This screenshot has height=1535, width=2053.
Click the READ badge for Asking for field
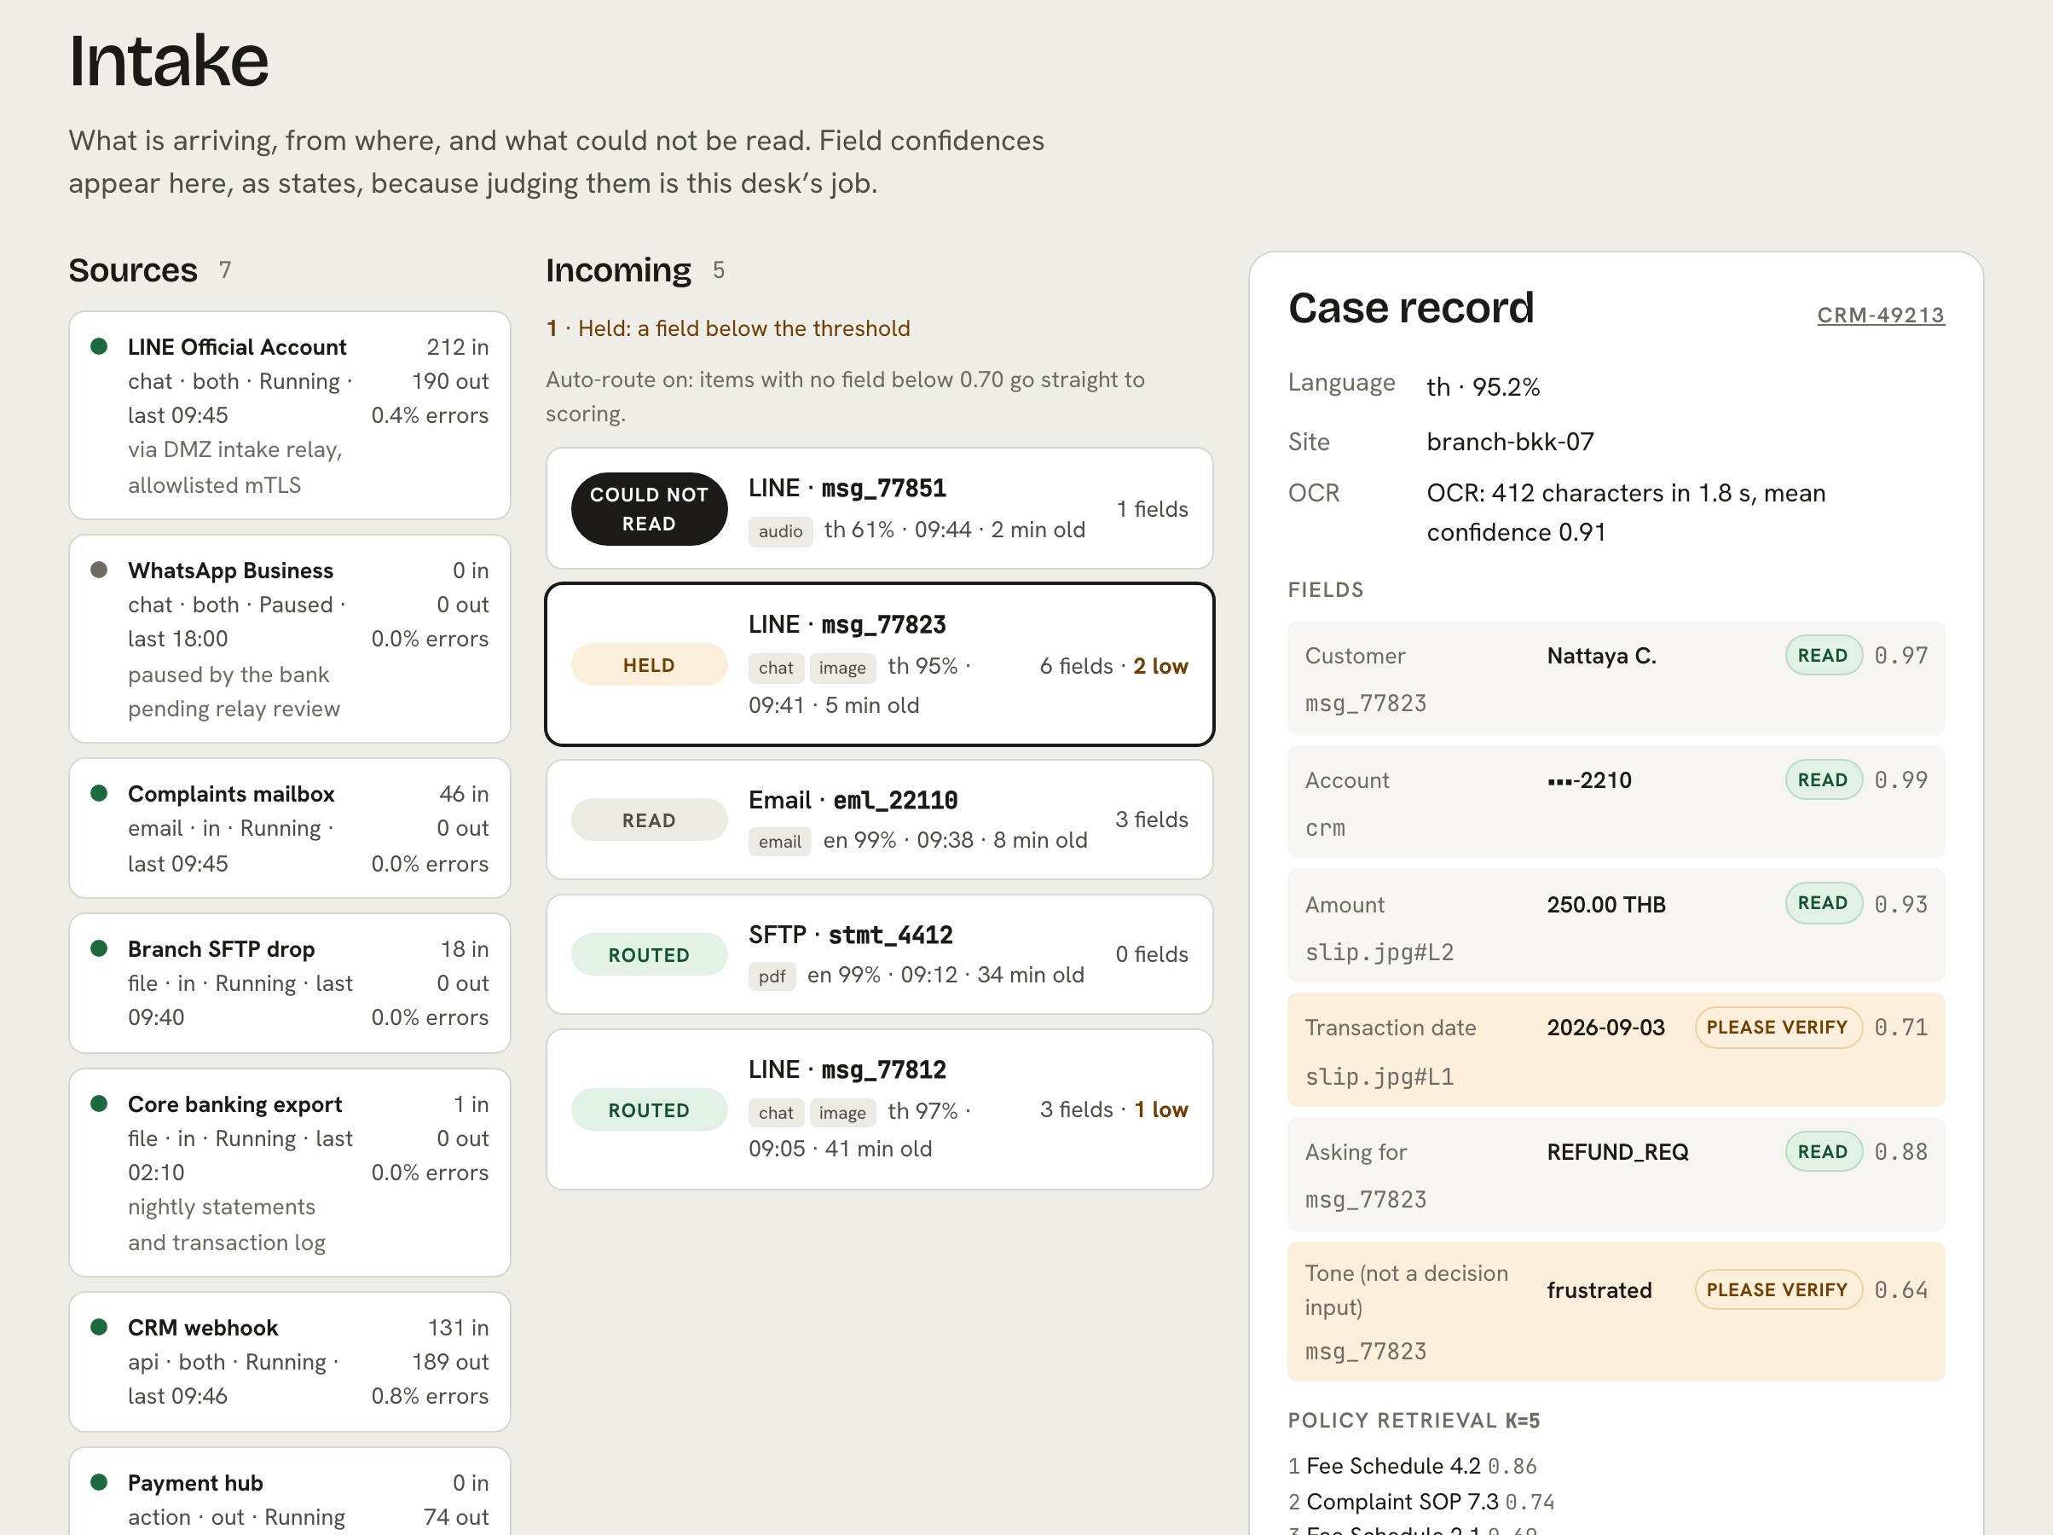[x=1823, y=1151]
